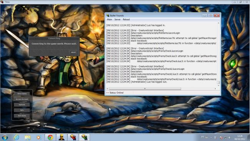Open Windows Explorer folder icon in taskbar
The image size is (250, 141).
coord(27,138)
